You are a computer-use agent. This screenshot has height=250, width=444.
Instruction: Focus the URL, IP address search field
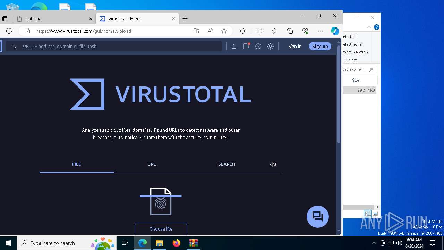[x=114, y=46]
